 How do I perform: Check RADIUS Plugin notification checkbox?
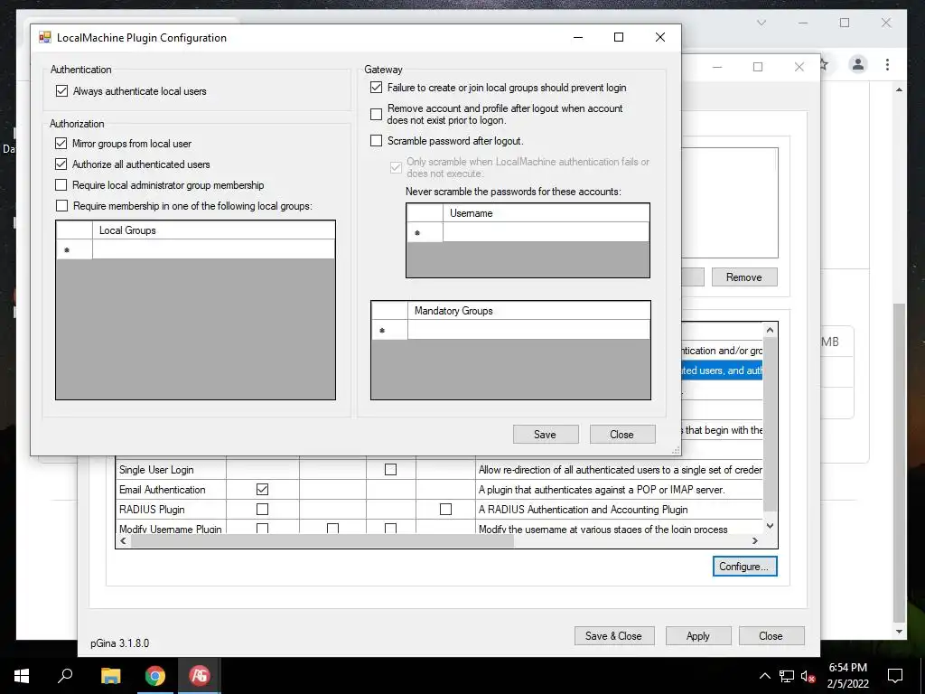[x=446, y=510]
